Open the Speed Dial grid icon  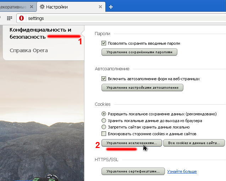[x=9, y=18]
